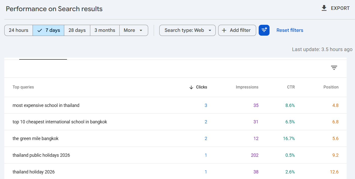Sort by the Position column header

[331, 87]
